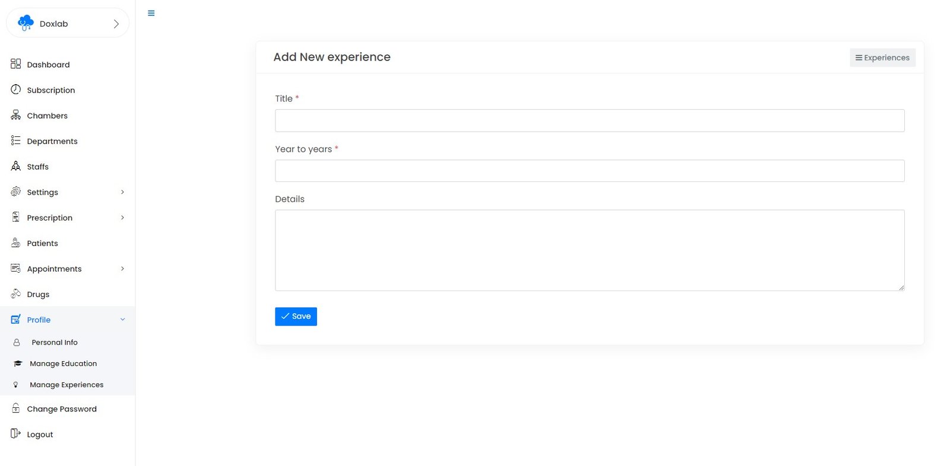Focus the Year to years input field
This screenshot has width=950, height=466.
[589, 171]
